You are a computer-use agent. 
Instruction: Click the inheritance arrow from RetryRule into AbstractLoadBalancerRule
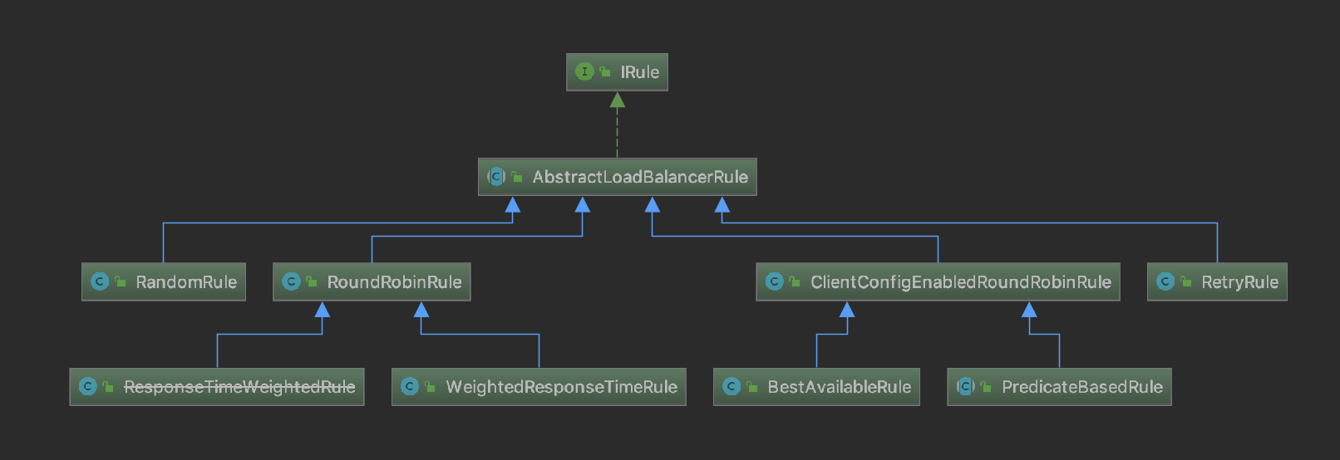(x=969, y=223)
